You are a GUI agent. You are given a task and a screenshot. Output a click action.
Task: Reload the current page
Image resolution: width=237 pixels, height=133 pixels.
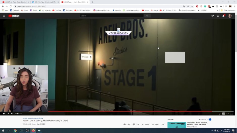point(11,6)
